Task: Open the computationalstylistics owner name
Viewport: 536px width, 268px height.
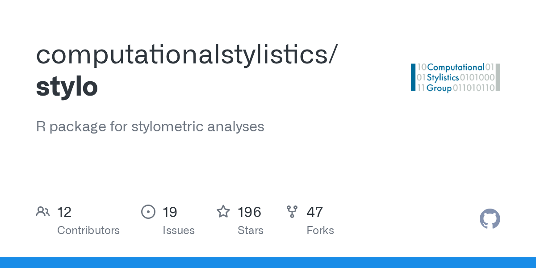Action: (184, 54)
